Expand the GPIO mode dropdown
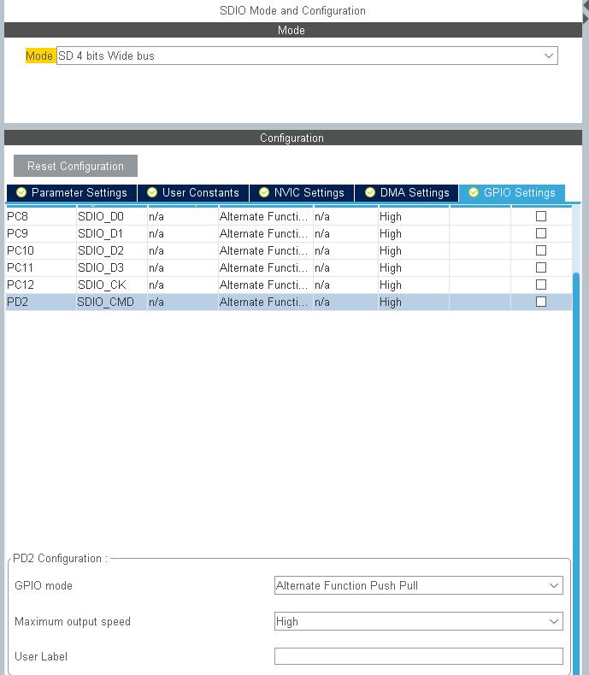Viewport: 589px width, 675px height. click(x=418, y=586)
